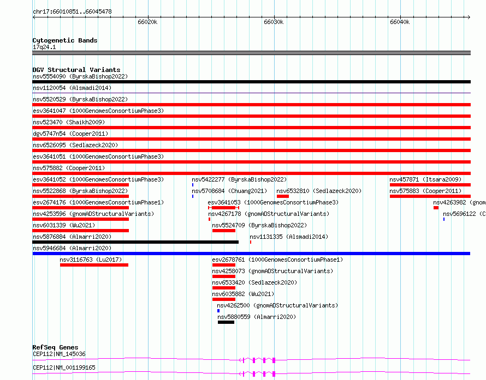486x380 pixels.
Task: Select nsv575882 (Cooper2011) label
Action: [x=69, y=168]
